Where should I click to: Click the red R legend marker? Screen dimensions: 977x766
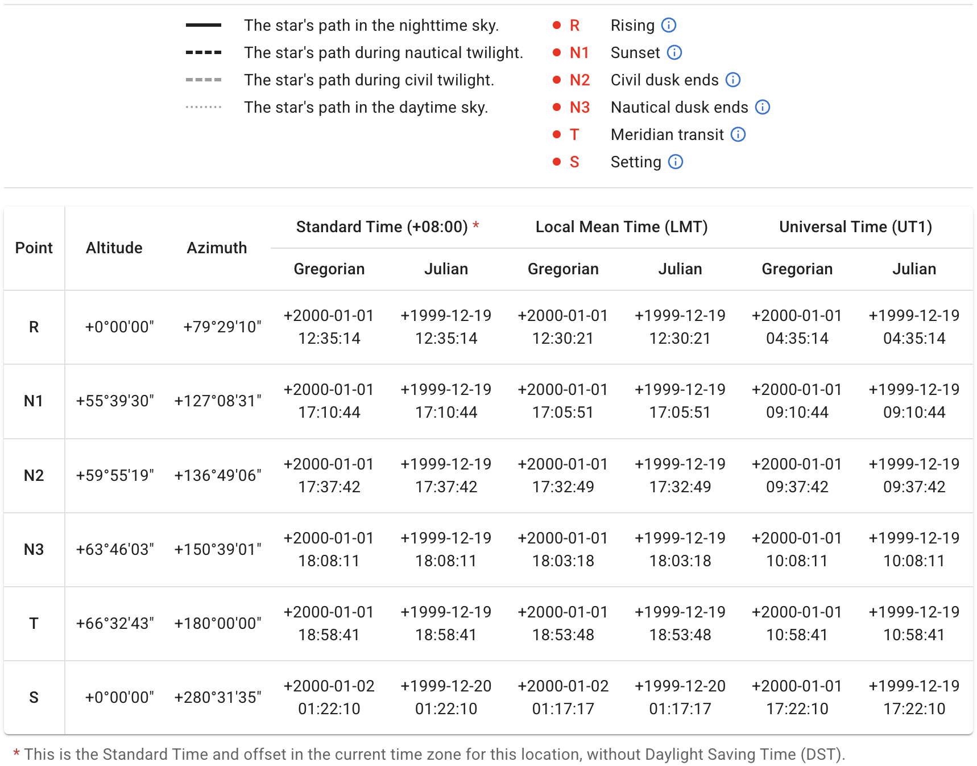coord(574,25)
